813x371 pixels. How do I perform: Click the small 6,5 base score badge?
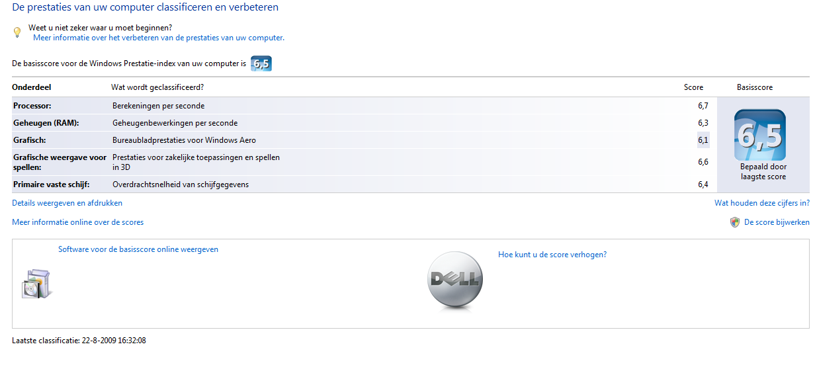[261, 64]
